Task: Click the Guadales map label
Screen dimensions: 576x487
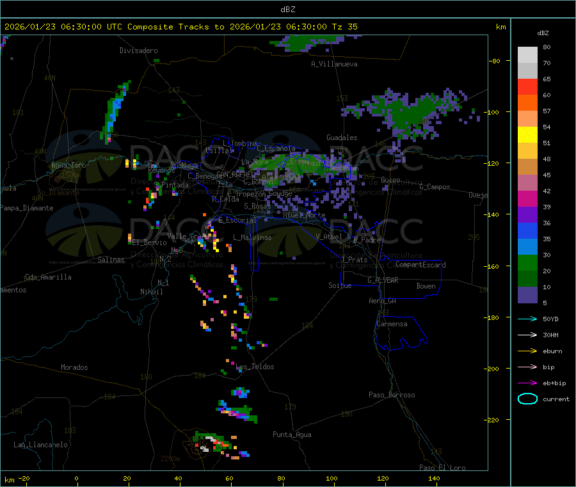Action: click(342, 138)
